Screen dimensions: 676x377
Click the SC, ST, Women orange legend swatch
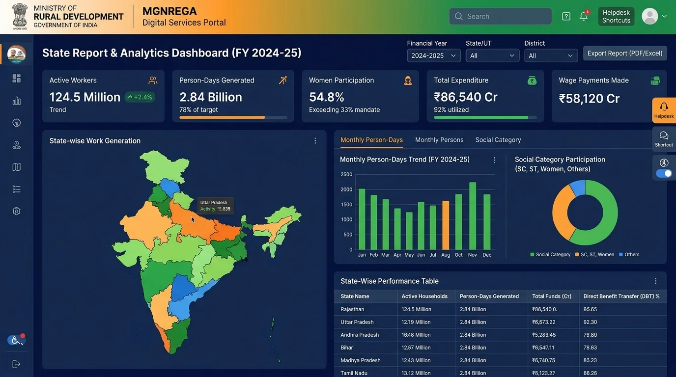click(x=577, y=255)
